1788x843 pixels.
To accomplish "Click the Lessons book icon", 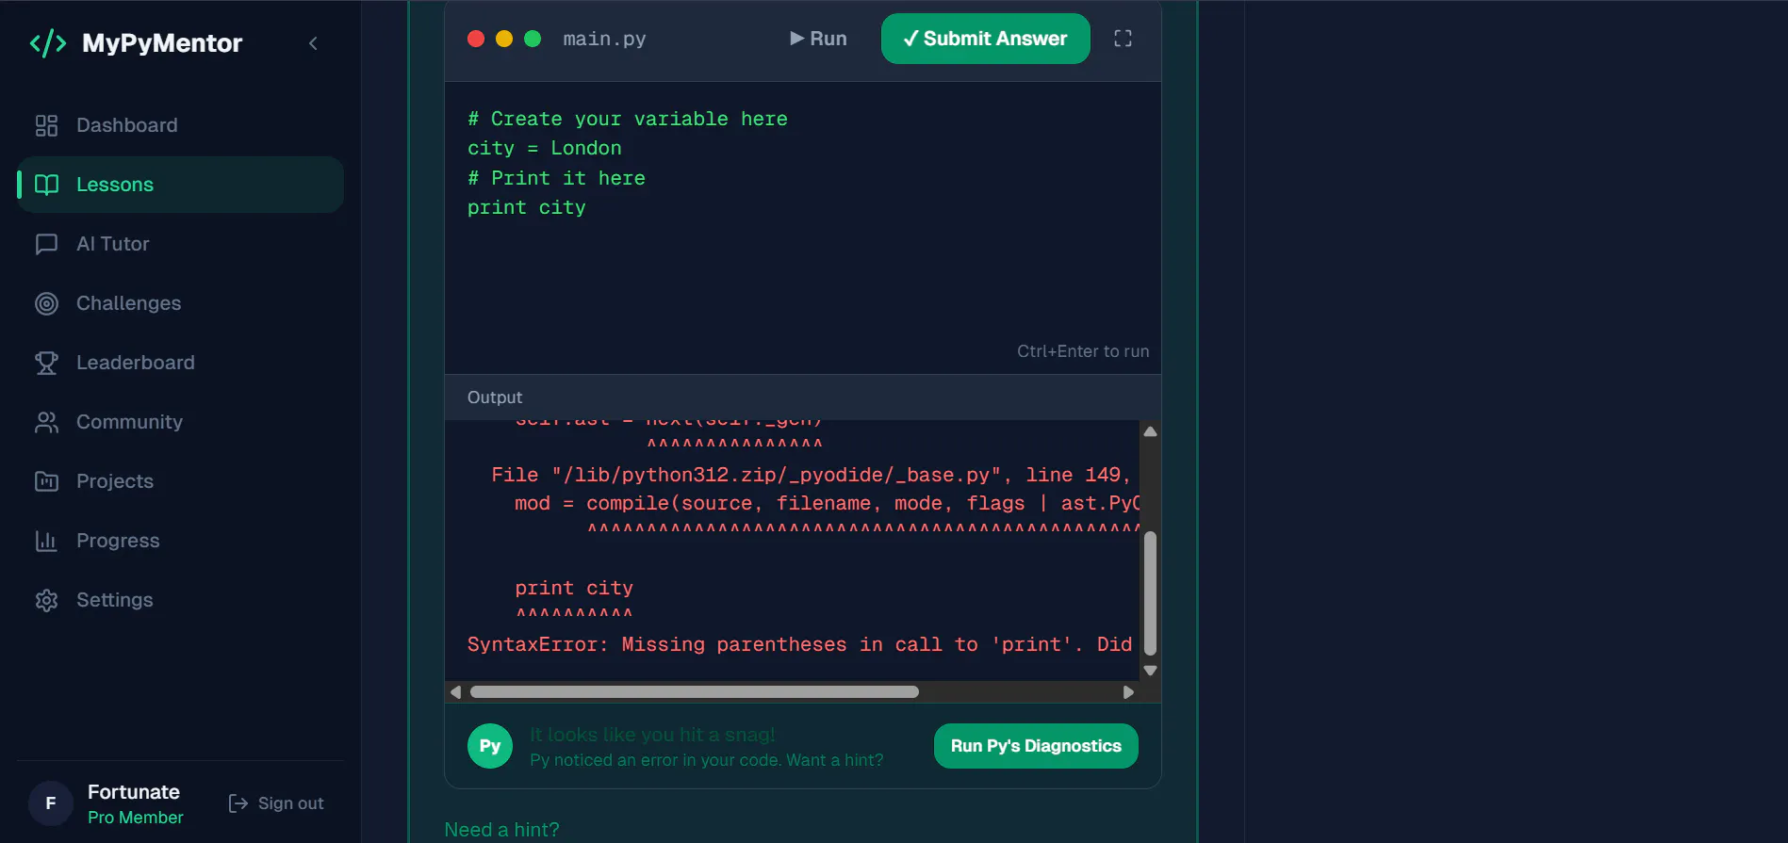I will click(46, 185).
